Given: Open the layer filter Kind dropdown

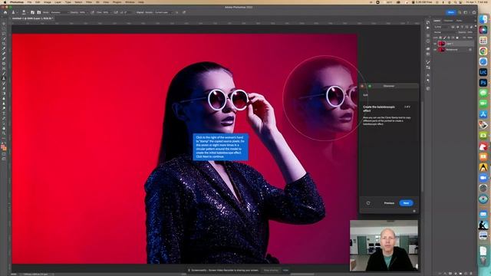Looking at the screenshot, I should (442, 27).
